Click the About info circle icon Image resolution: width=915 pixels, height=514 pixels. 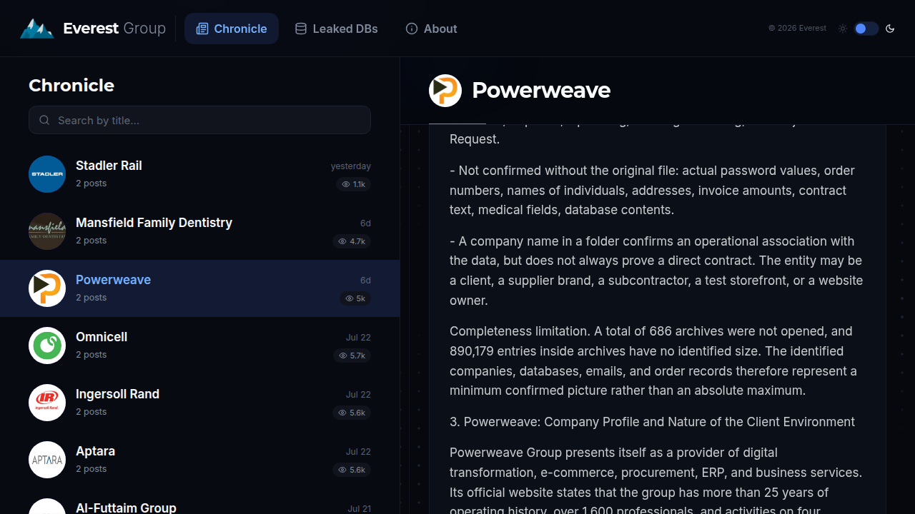pos(412,29)
